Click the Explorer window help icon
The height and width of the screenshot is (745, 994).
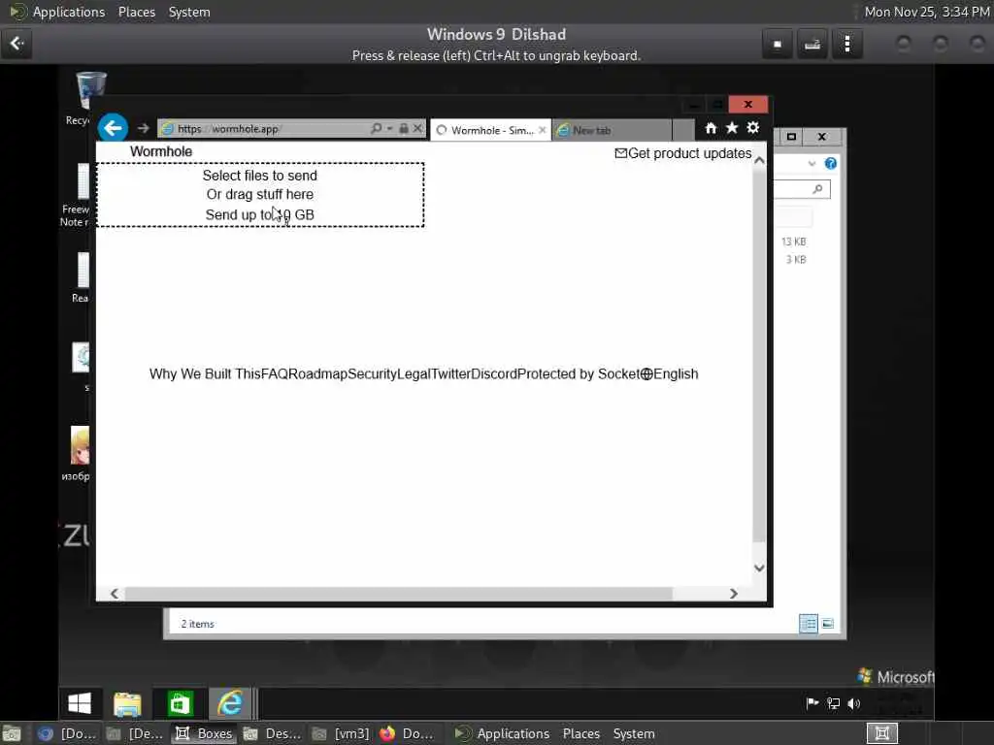[x=831, y=164]
